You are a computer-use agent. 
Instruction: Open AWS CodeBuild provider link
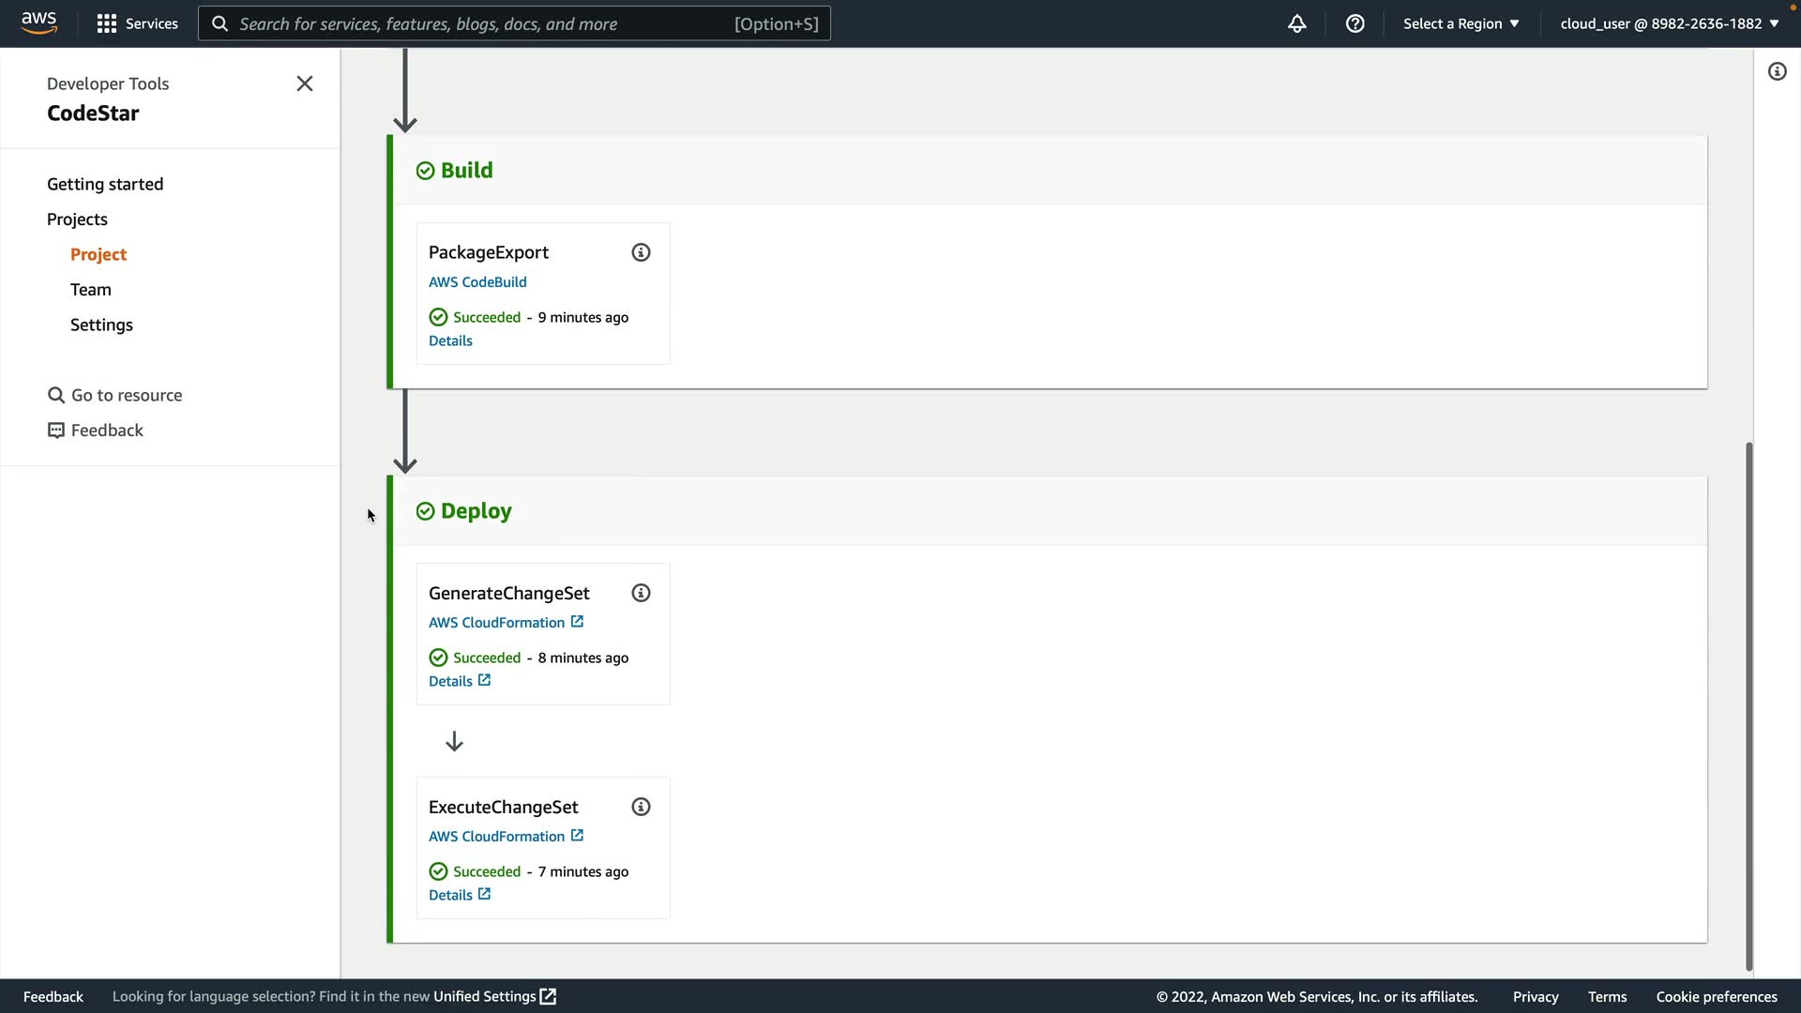tap(477, 281)
